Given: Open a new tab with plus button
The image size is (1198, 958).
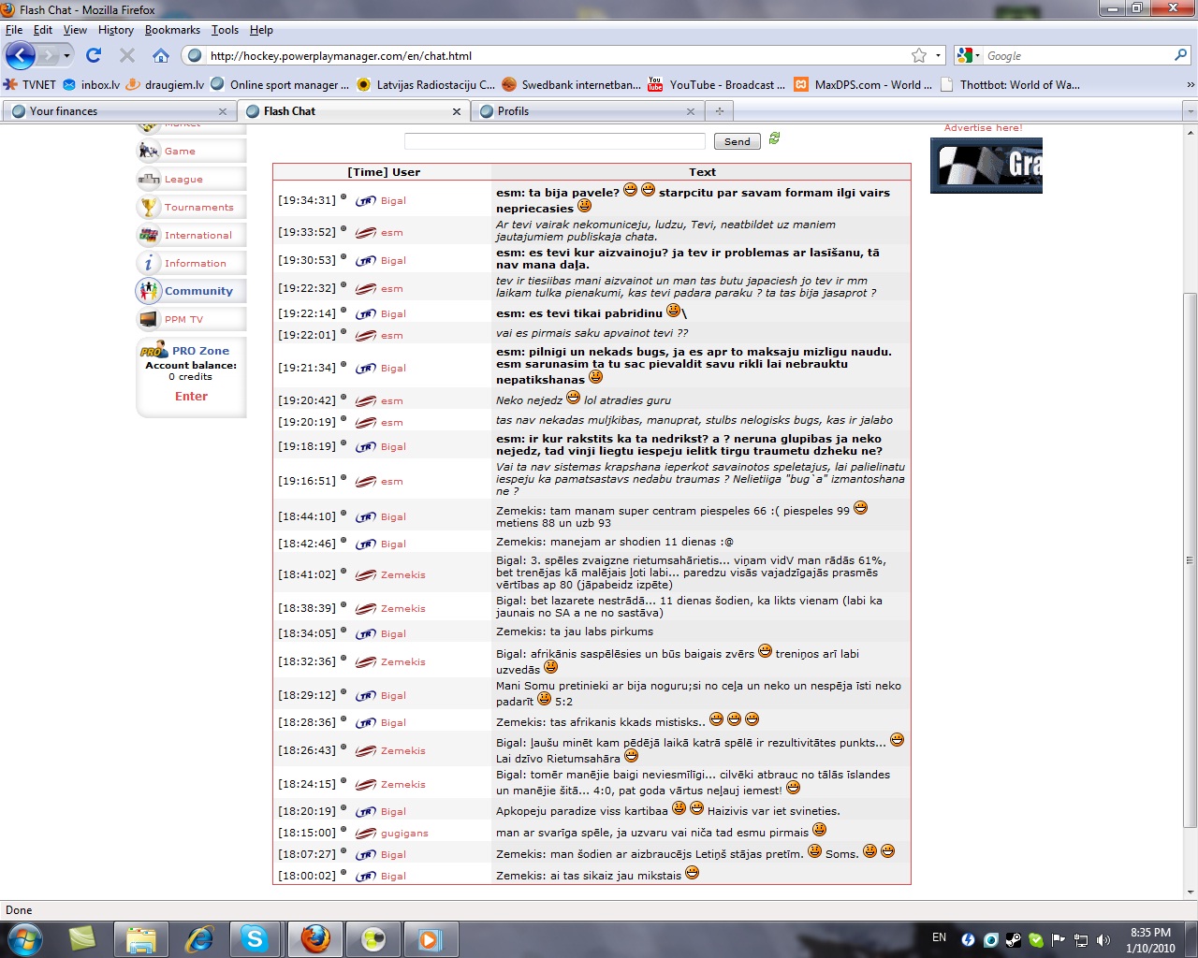Looking at the screenshot, I should pos(720,110).
